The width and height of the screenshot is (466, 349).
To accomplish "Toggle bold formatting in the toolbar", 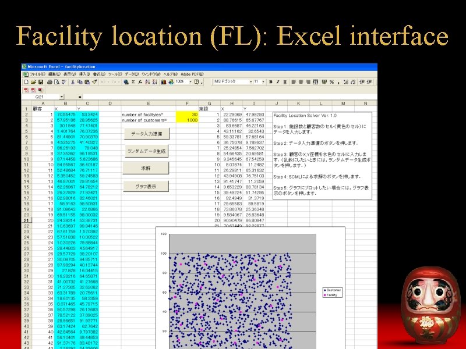I will tap(270, 83).
